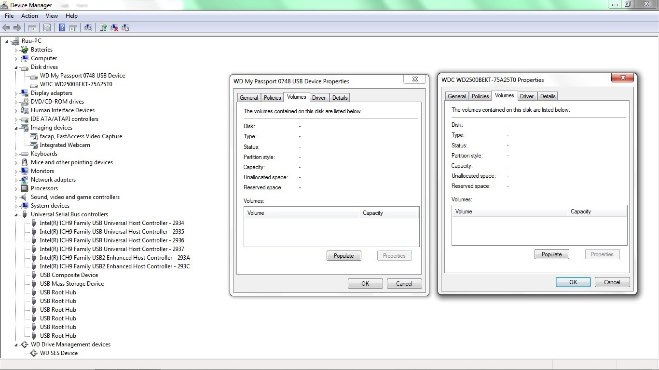Switch to Details tab in WD My Passport Properties

point(340,98)
